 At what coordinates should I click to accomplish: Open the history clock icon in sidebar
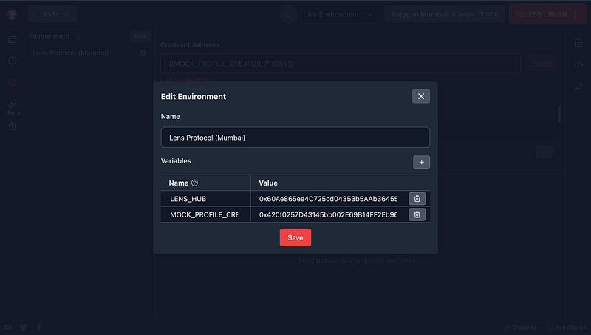tap(13, 61)
